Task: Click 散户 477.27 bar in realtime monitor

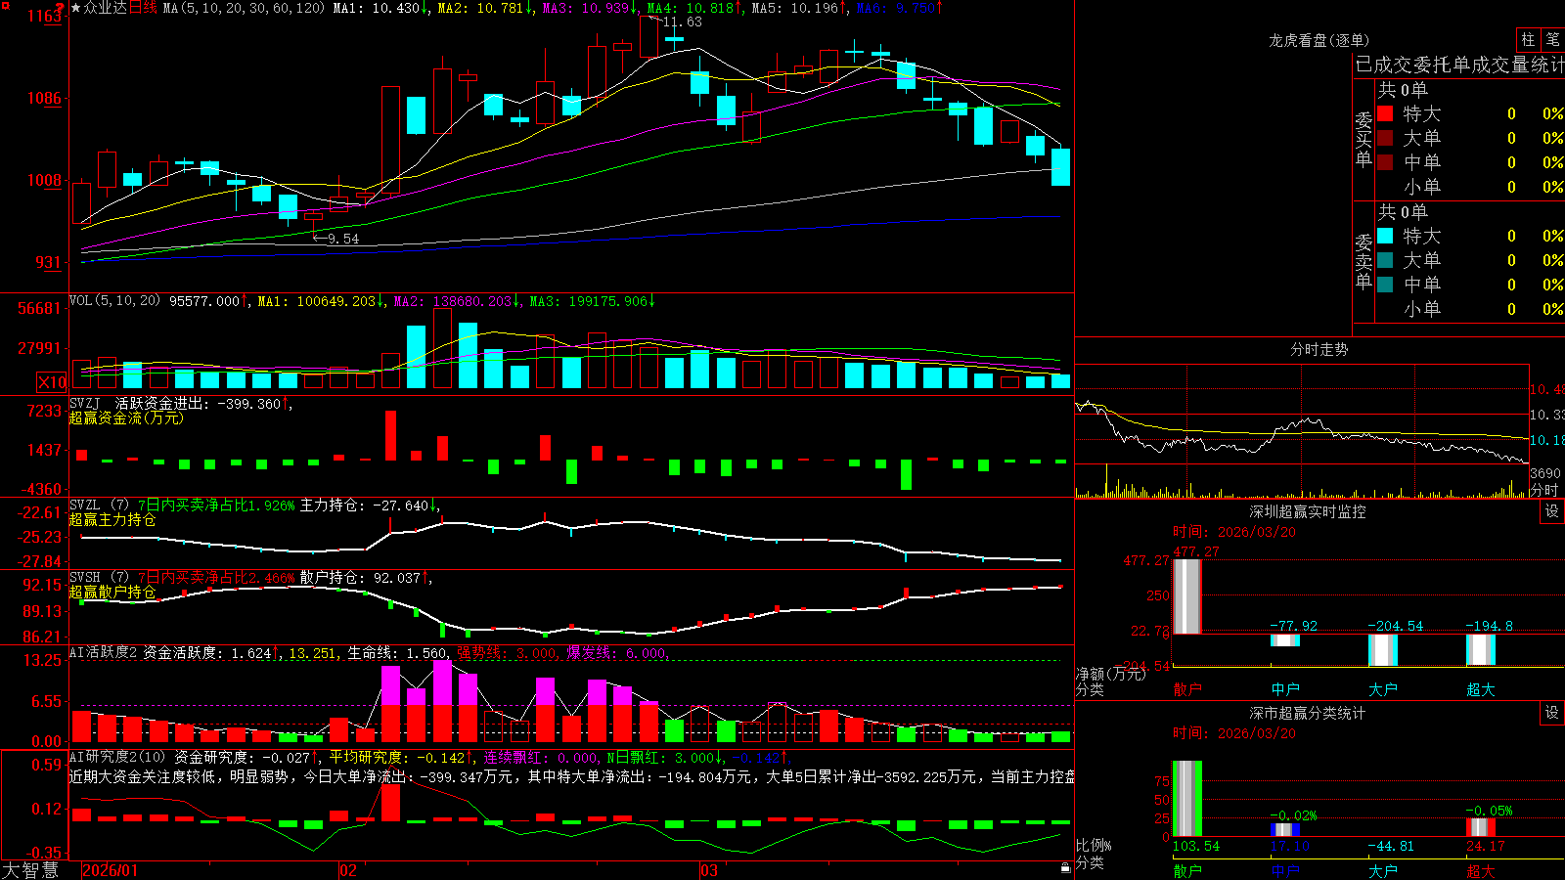Action: coord(1187,596)
